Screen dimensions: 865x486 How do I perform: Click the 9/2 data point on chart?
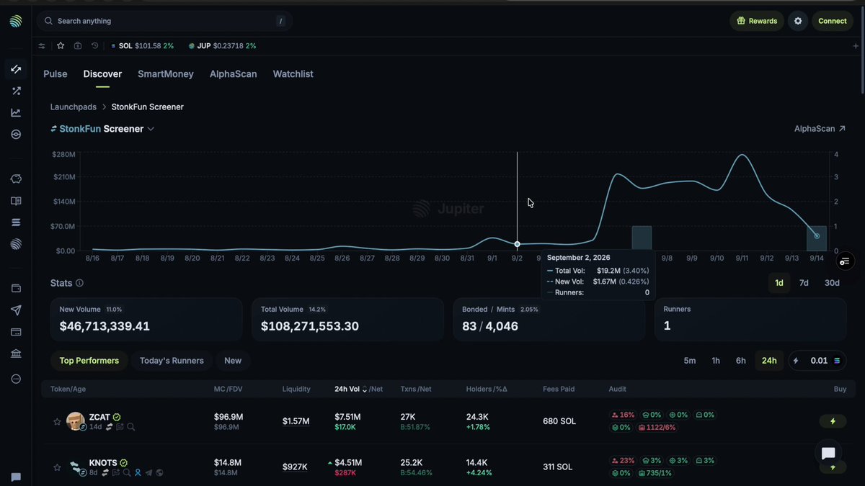pos(517,245)
